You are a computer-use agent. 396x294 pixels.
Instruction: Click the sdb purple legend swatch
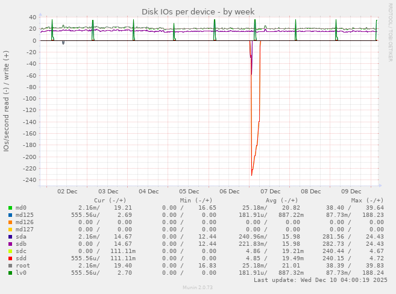[10, 244]
